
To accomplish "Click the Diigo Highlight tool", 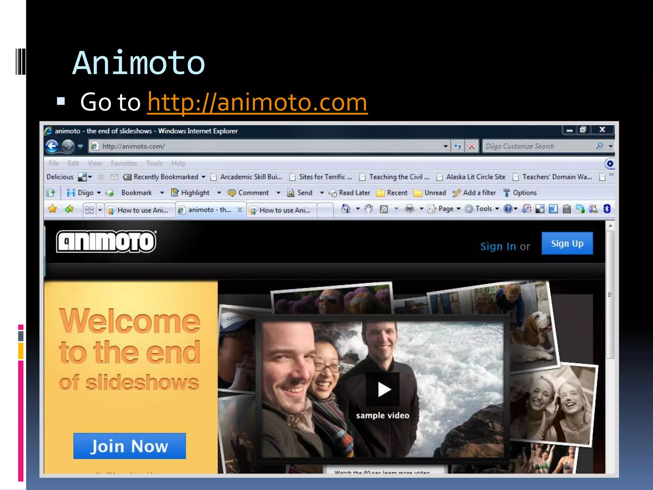I will pyautogui.click(x=190, y=193).
